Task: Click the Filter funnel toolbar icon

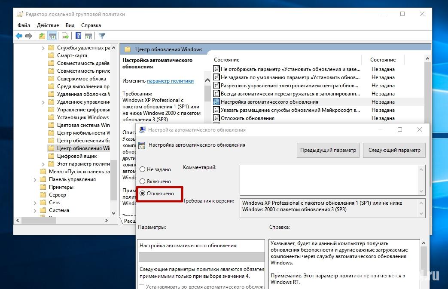Action: [102, 36]
